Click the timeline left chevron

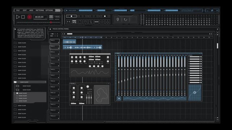(x=63, y=34)
